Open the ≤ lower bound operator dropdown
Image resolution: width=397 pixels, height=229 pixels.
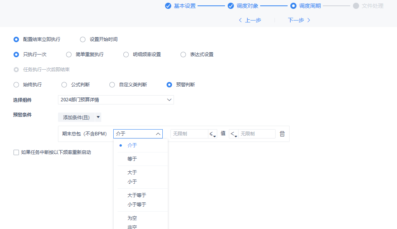click(212, 134)
